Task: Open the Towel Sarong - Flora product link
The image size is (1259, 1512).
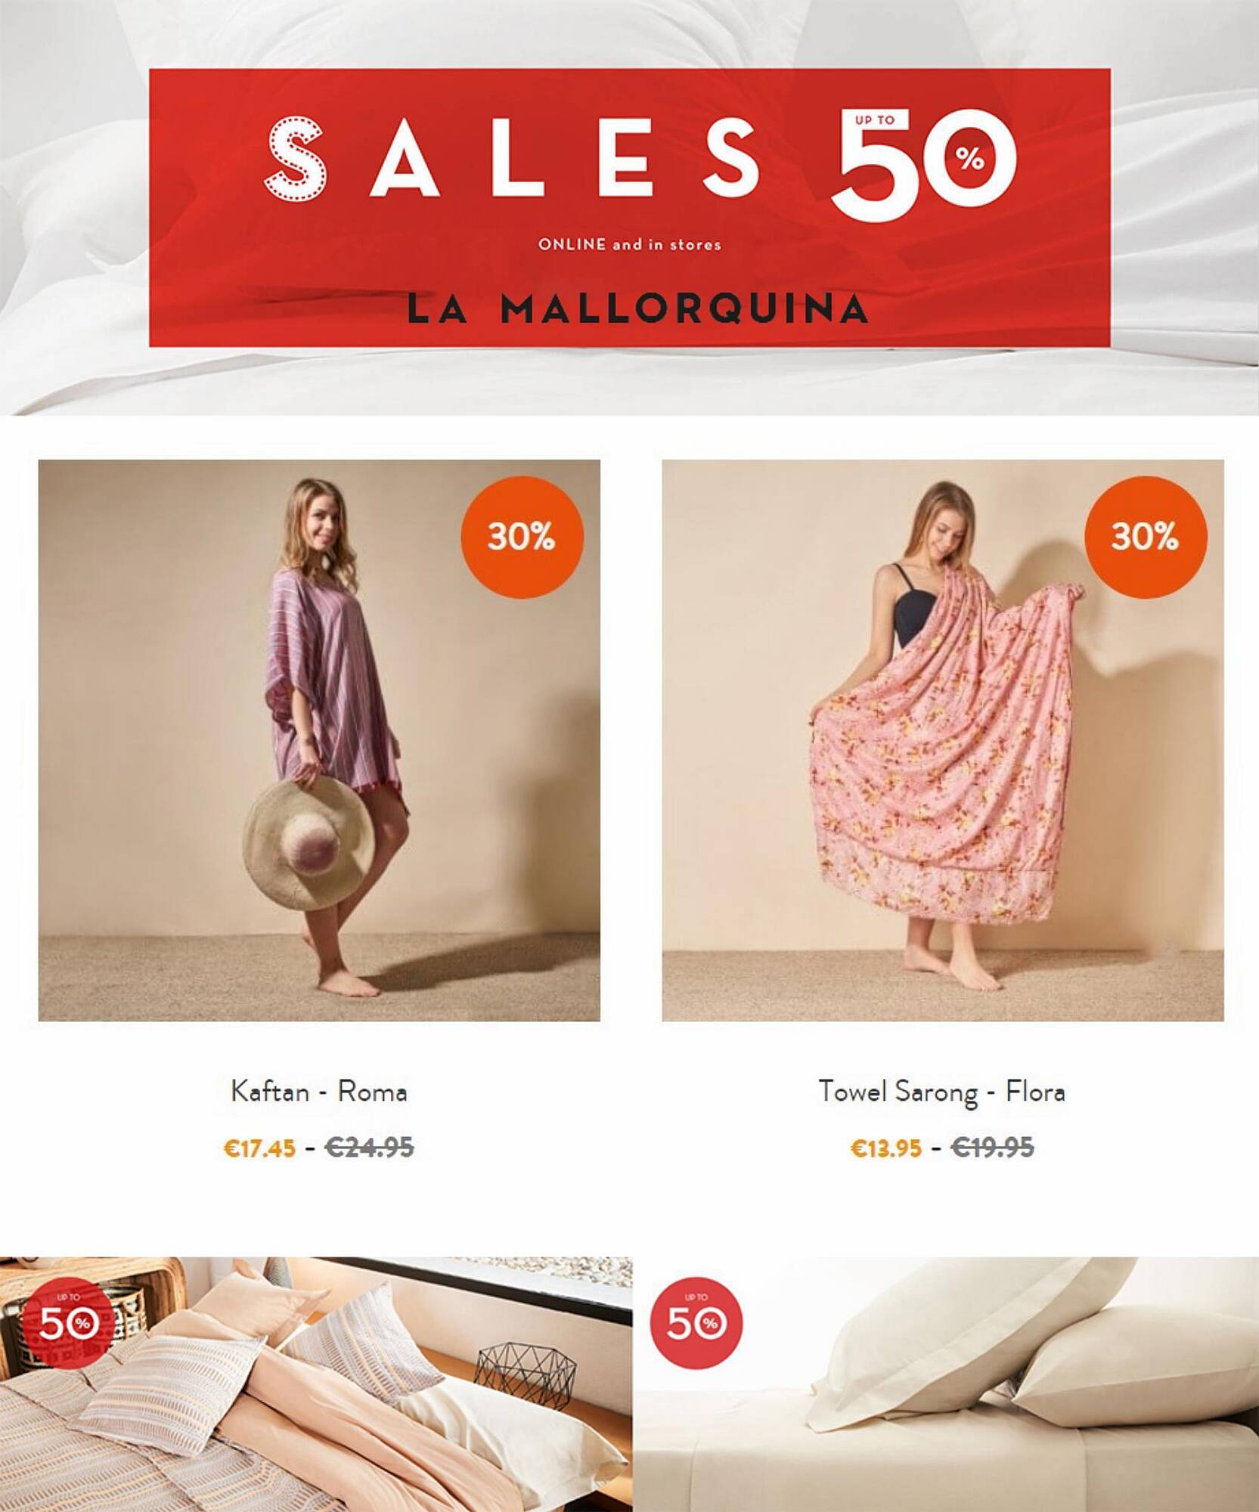Action: coord(942,1091)
